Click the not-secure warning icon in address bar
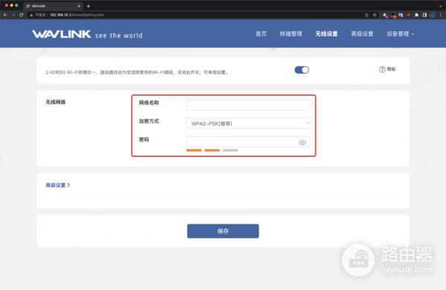446x290 pixels. 31,15
